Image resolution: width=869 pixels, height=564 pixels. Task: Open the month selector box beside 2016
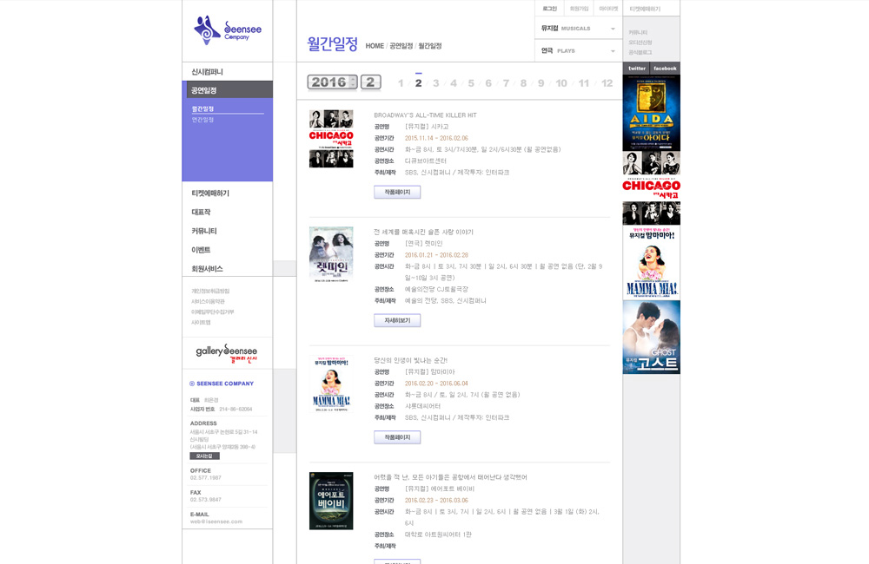coord(371,82)
